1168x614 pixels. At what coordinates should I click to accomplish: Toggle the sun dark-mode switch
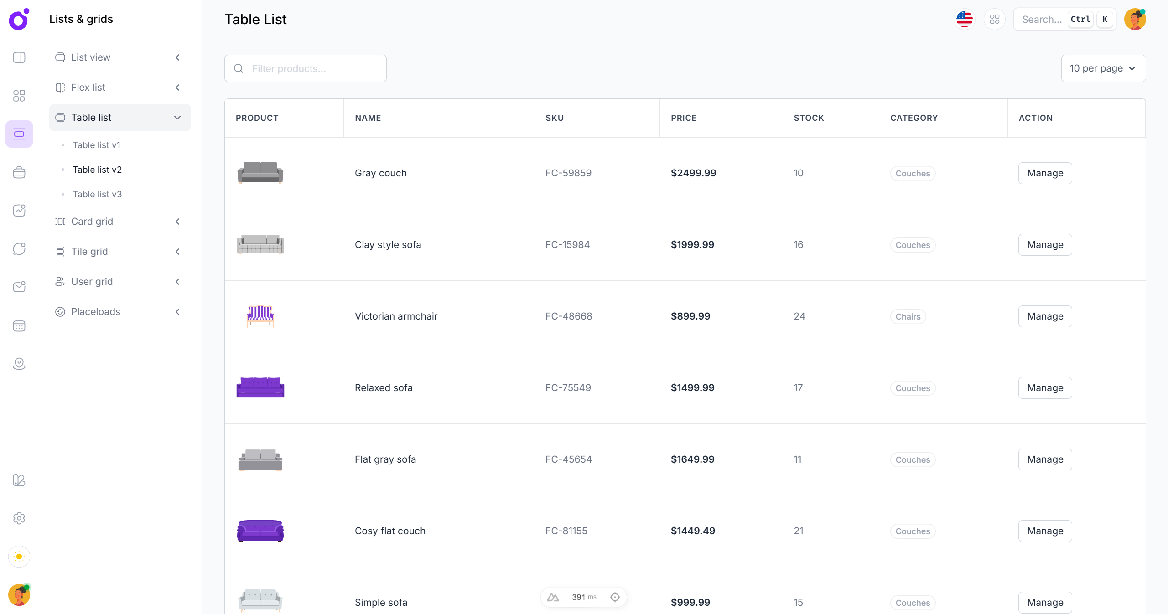pyautogui.click(x=19, y=557)
